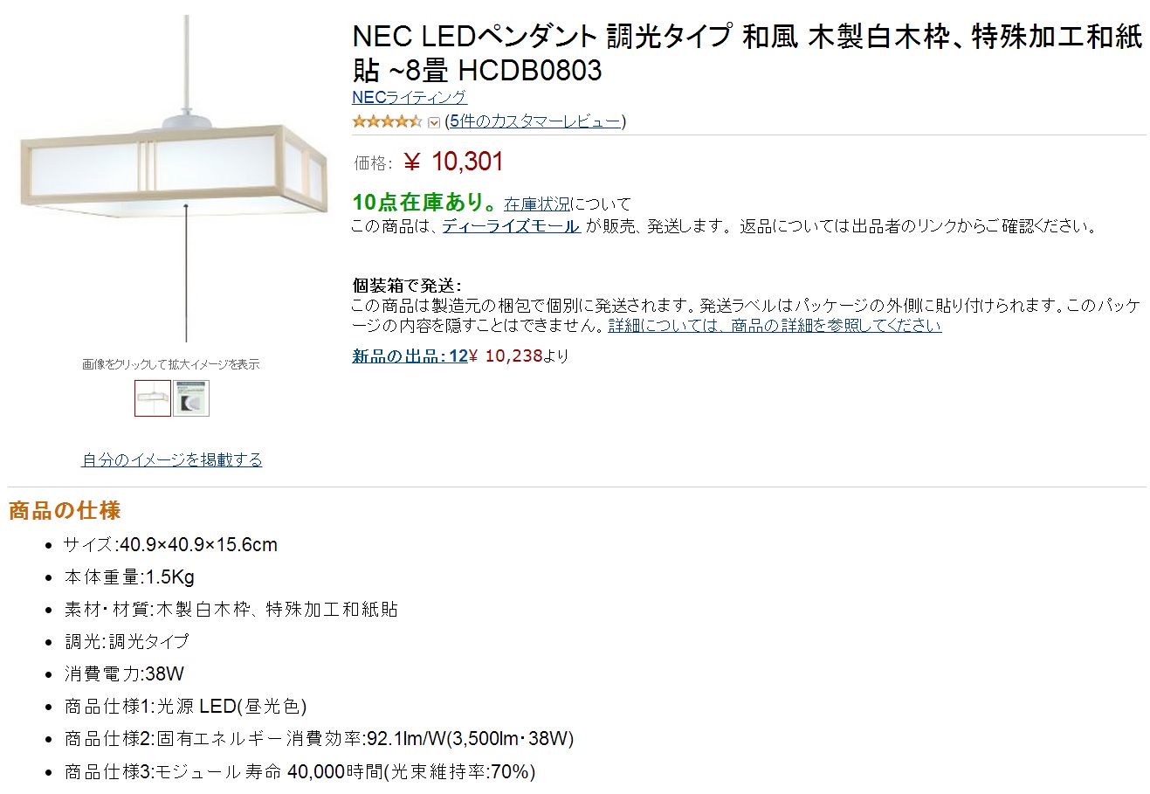Select the pendant lamp thumbnail
This screenshot has width=1150, height=794.
click(x=153, y=398)
